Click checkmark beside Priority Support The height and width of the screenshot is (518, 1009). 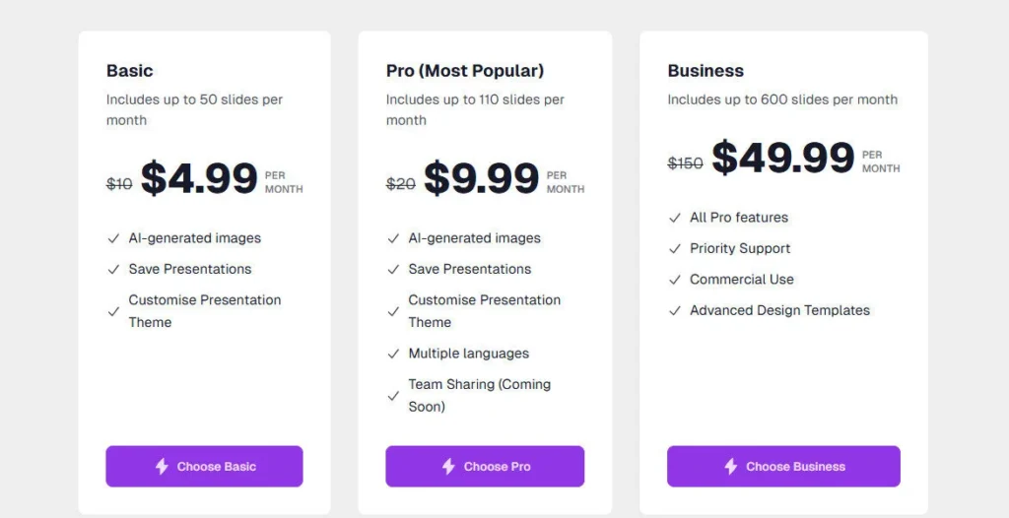[x=675, y=249]
